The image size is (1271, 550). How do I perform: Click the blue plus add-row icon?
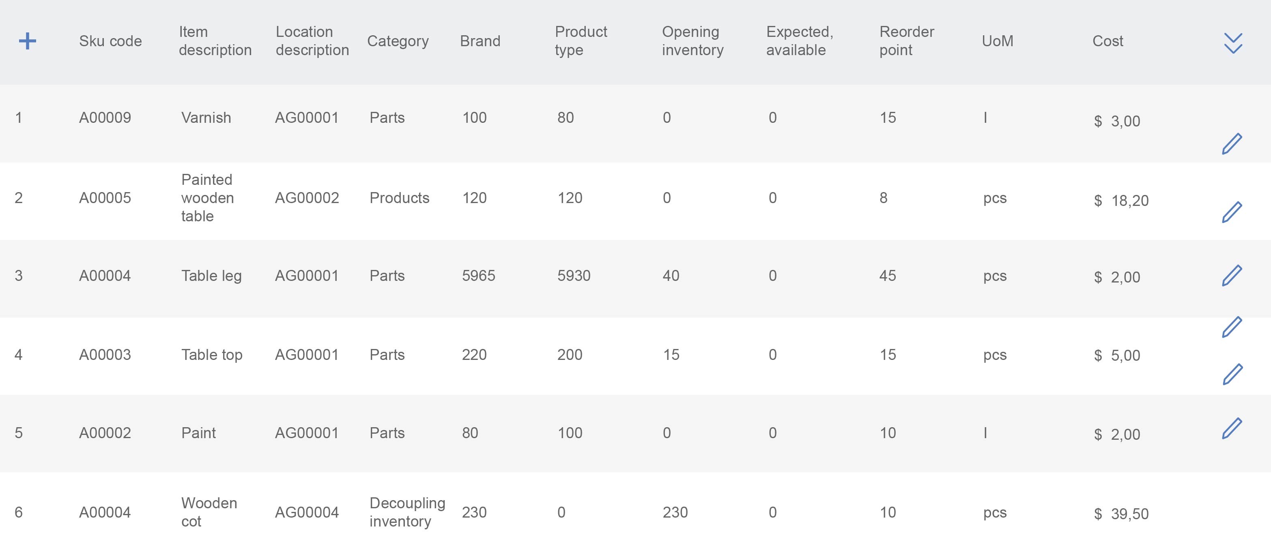click(x=28, y=41)
